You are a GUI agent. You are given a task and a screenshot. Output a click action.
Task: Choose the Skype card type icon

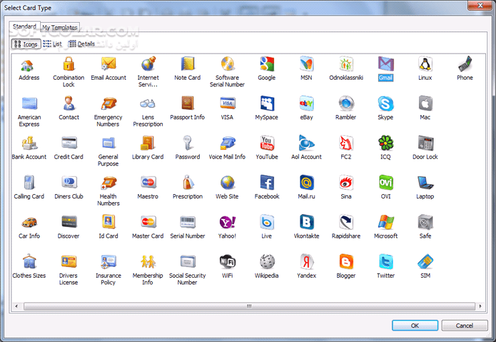click(385, 104)
